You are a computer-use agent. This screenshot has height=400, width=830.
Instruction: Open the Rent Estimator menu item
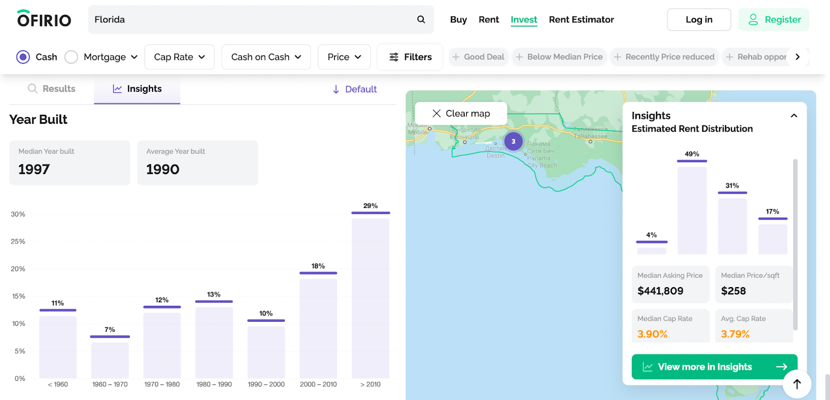[x=581, y=20]
